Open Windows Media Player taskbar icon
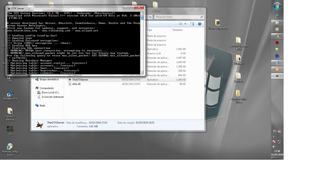 pyautogui.click(x=277, y=29)
